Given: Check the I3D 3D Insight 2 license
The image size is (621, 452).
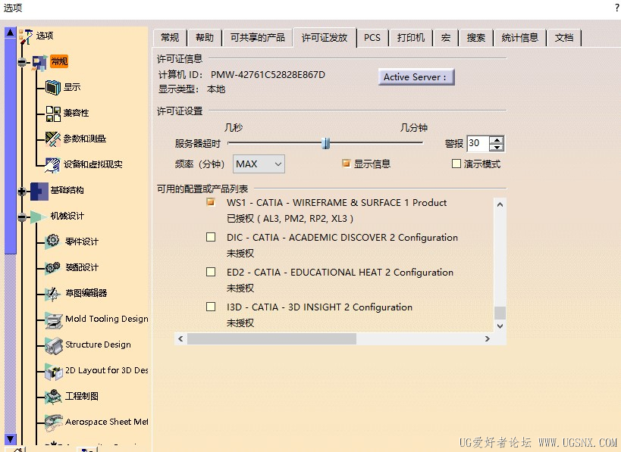Looking at the screenshot, I should 211,307.
